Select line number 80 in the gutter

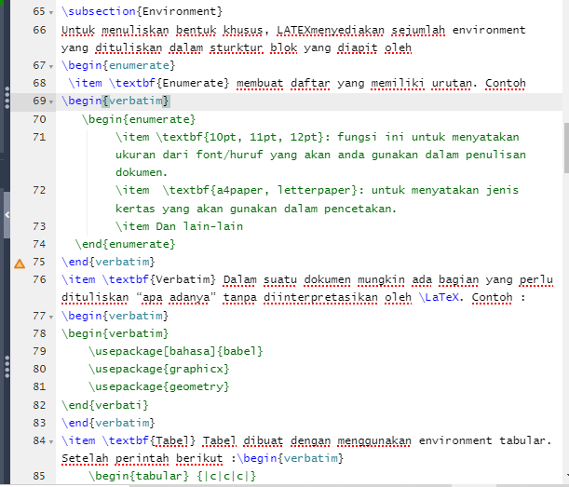tap(39, 369)
